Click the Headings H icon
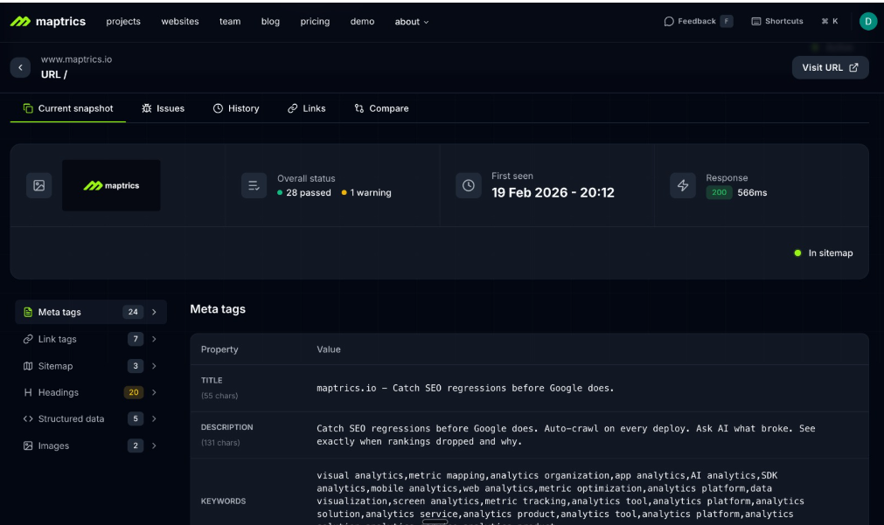This screenshot has height=525, width=884. click(x=28, y=392)
